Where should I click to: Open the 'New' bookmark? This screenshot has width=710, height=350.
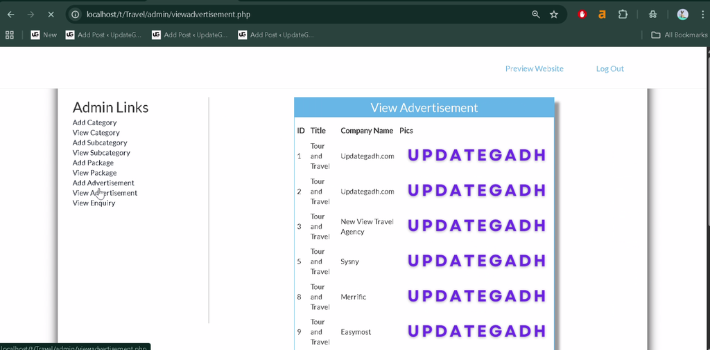[44, 35]
